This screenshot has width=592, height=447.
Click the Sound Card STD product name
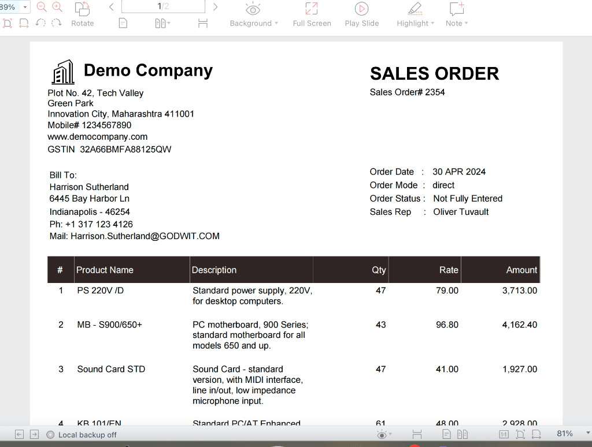(111, 369)
